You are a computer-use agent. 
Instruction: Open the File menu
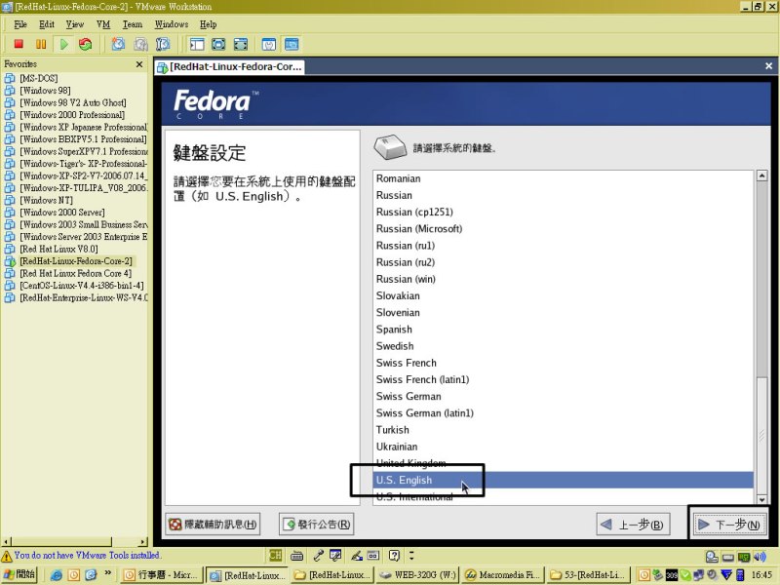[x=20, y=23]
